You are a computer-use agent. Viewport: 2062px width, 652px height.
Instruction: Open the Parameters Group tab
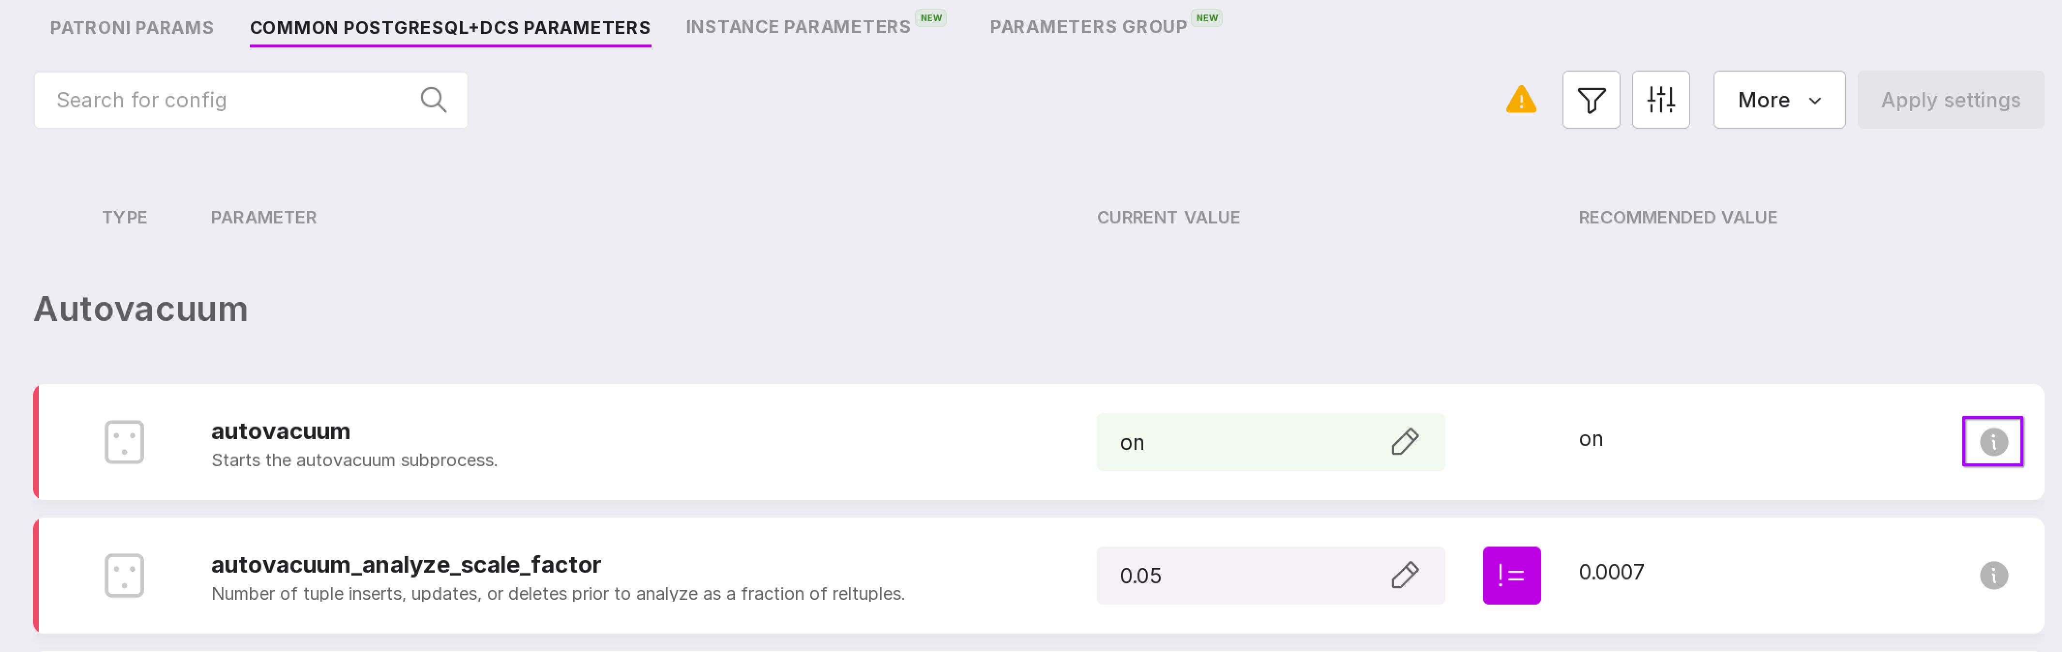point(1087,27)
